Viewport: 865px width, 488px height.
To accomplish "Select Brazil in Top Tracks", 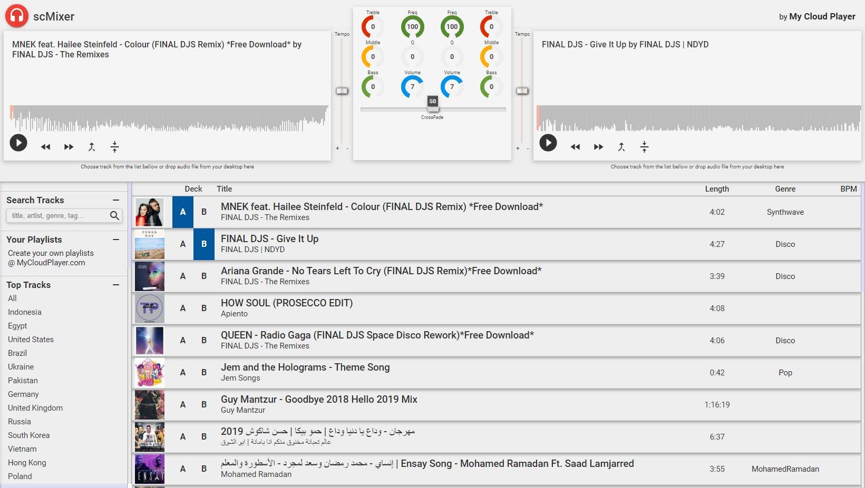I will coord(17,353).
